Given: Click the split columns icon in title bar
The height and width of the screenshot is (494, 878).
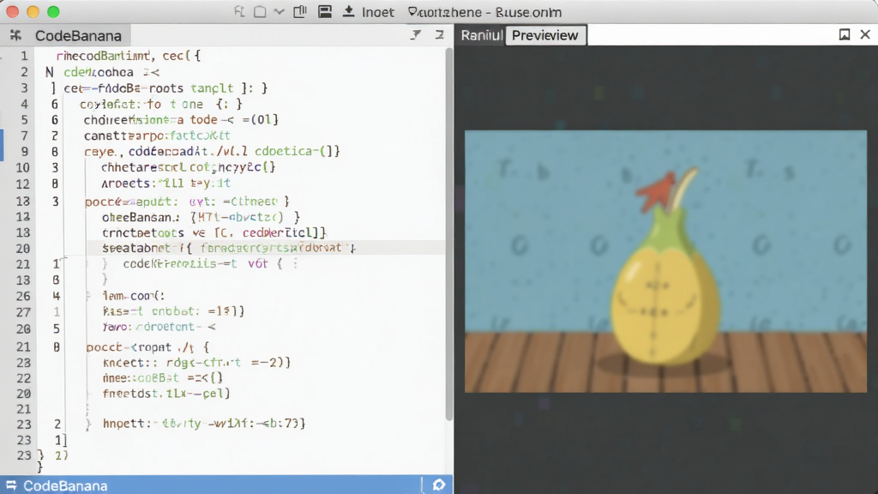Looking at the screenshot, I should [x=300, y=12].
